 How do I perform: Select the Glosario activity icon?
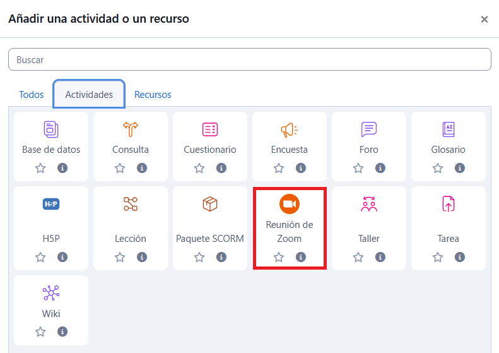(x=449, y=129)
